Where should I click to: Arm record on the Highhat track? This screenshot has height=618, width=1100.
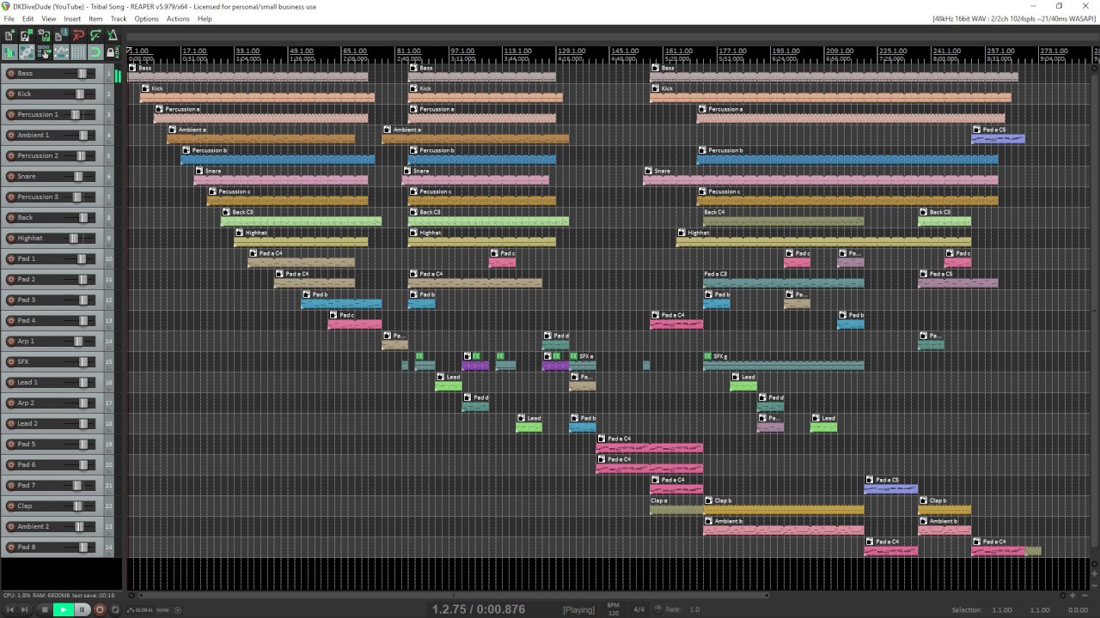point(11,239)
